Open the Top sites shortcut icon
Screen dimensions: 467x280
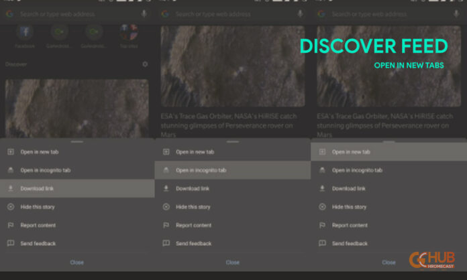128,32
